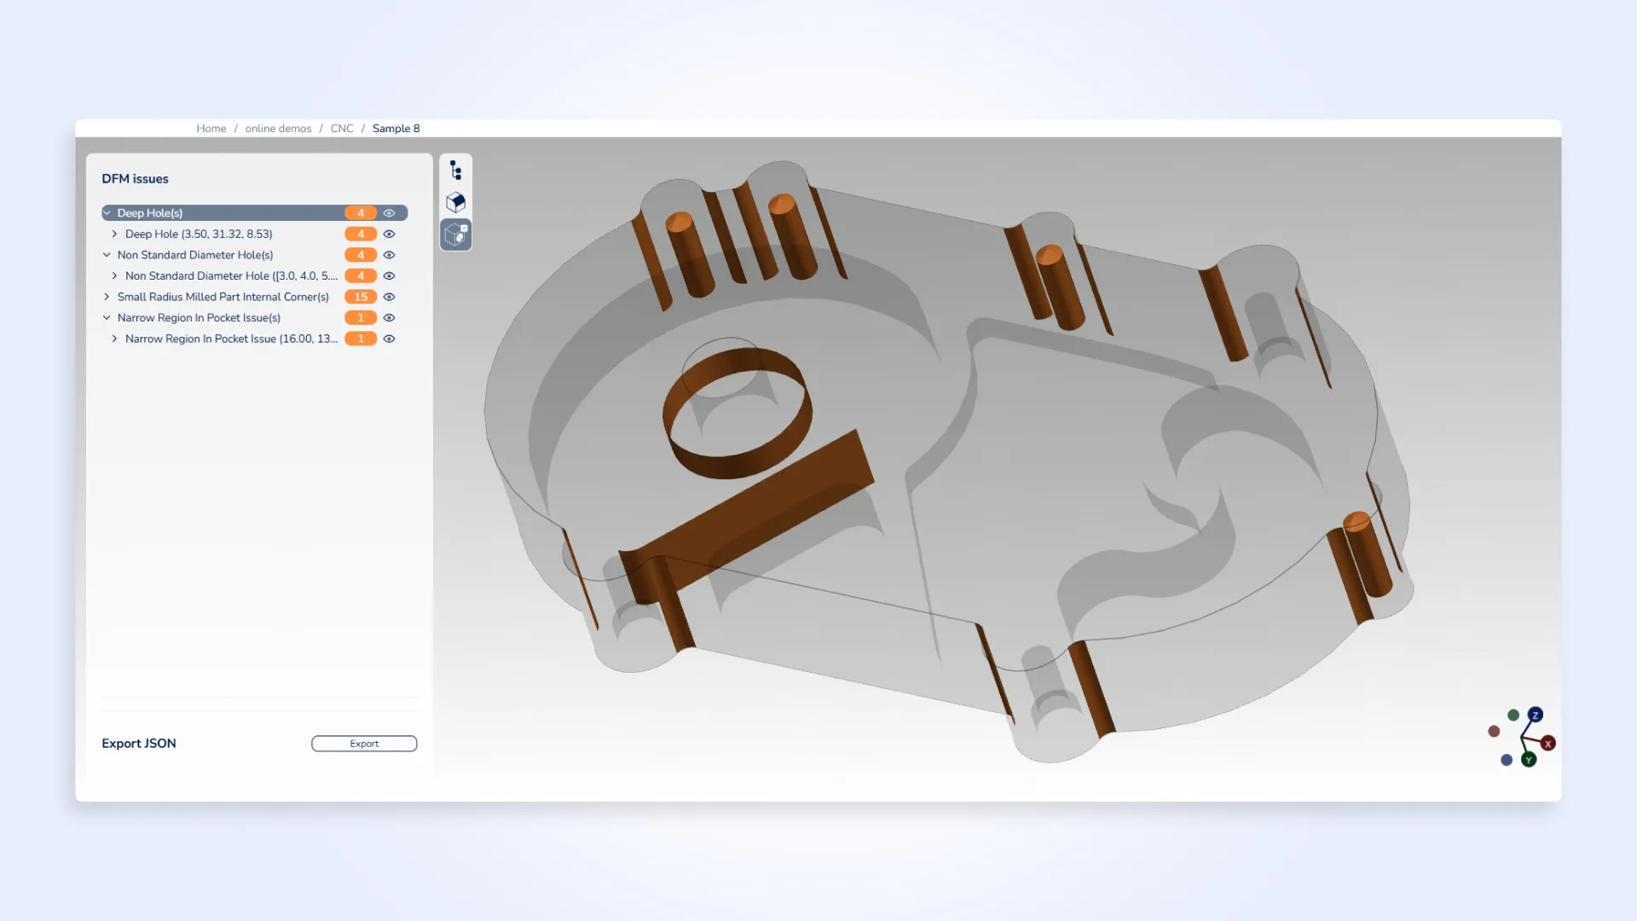The height and width of the screenshot is (921, 1637).
Task: Go to Home via the breadcrumb link
Action: click(x=211, y=128)
